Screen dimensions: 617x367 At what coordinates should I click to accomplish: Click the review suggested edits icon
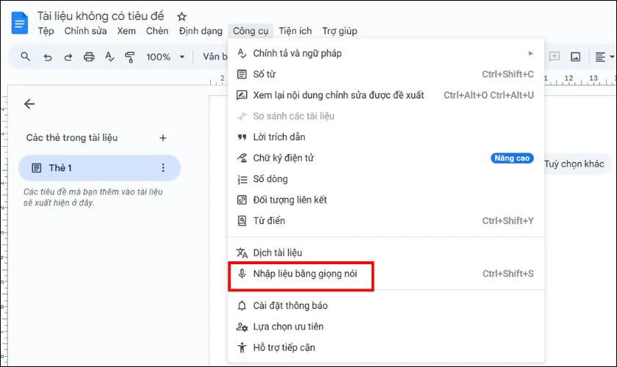pos(242,95)
